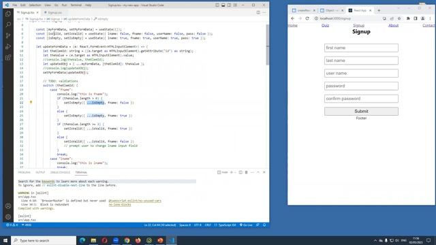Viewport: 436px width, 245px height.
Task: Go back in the Chrome browser
Action: [x=292, y=18]
